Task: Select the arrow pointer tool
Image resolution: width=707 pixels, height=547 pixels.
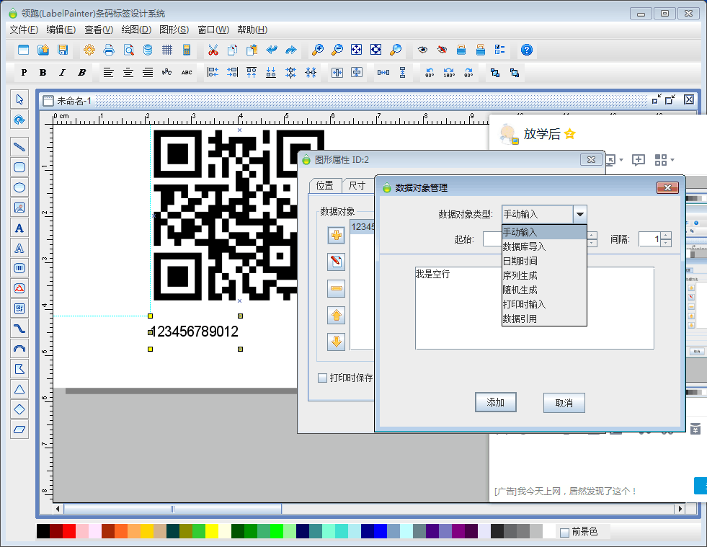Action: 19,99
